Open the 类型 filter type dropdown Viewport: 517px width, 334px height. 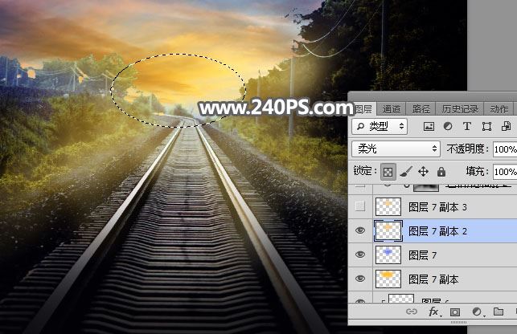tap(380, 127)
